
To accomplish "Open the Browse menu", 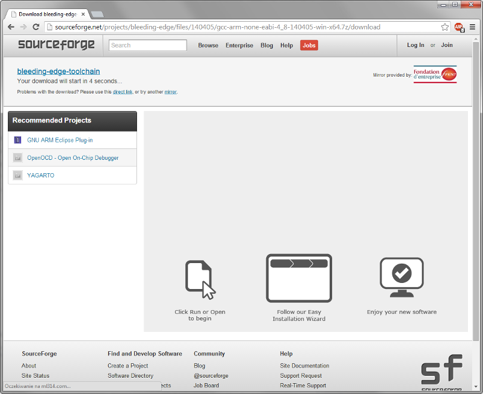I will click(208, 45).
